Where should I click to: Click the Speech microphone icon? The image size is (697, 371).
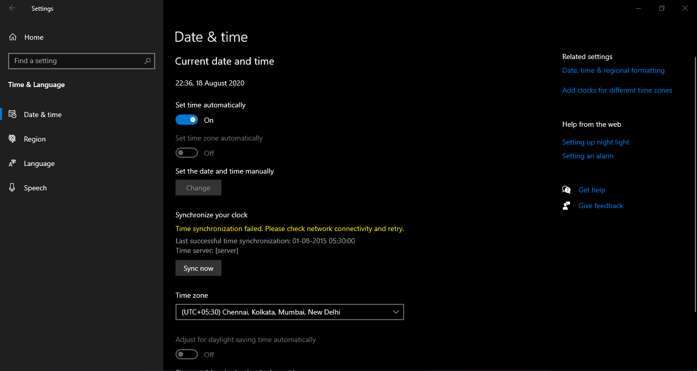tap(13, 188)
